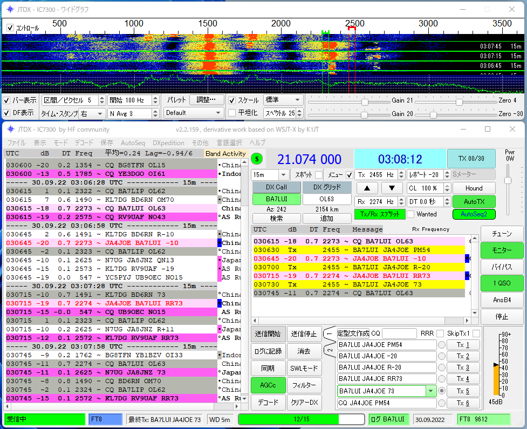Click the up arrow frequency shift button

point(367,188)
